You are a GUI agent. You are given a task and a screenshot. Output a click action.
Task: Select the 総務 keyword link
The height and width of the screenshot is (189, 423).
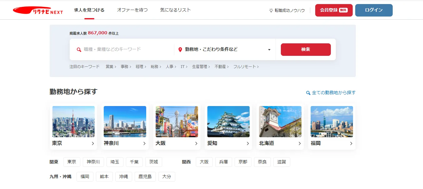(x=156, y=66)
